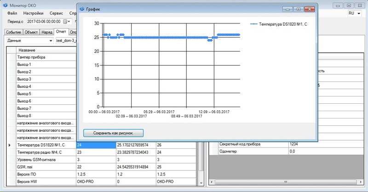368x192 pixels.
Task: Select the Выход-3 row
Action: click(46, 79)
